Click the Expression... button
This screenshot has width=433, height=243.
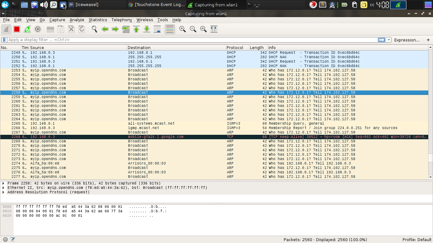pyautogui.click(x=407, y=40)
